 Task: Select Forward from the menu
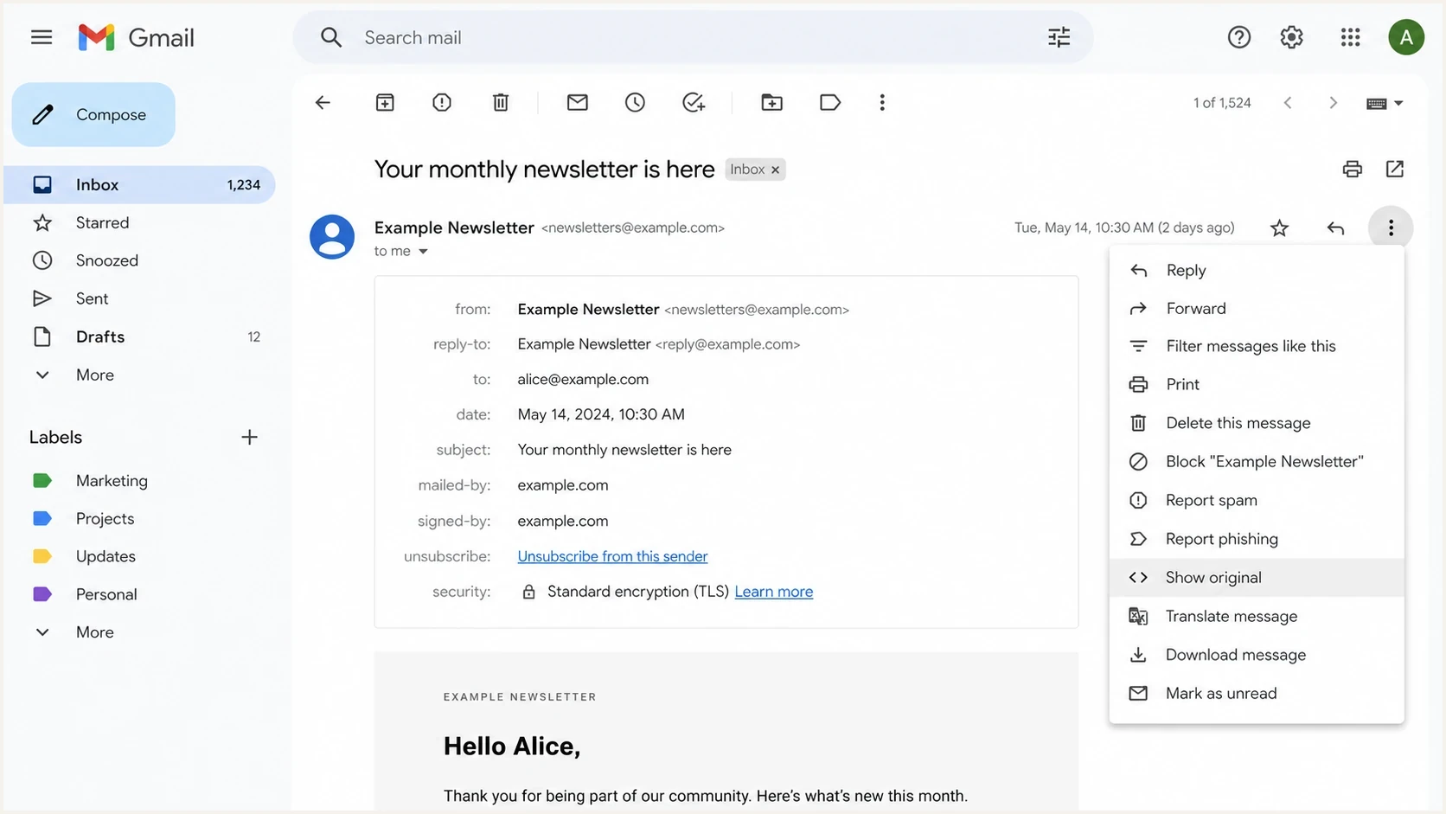1257,308
